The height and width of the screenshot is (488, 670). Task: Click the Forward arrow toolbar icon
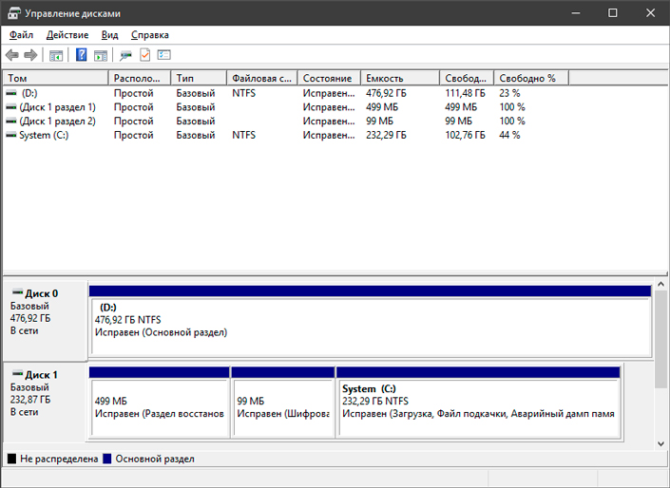pyautogui.click(x=30, y=55)
